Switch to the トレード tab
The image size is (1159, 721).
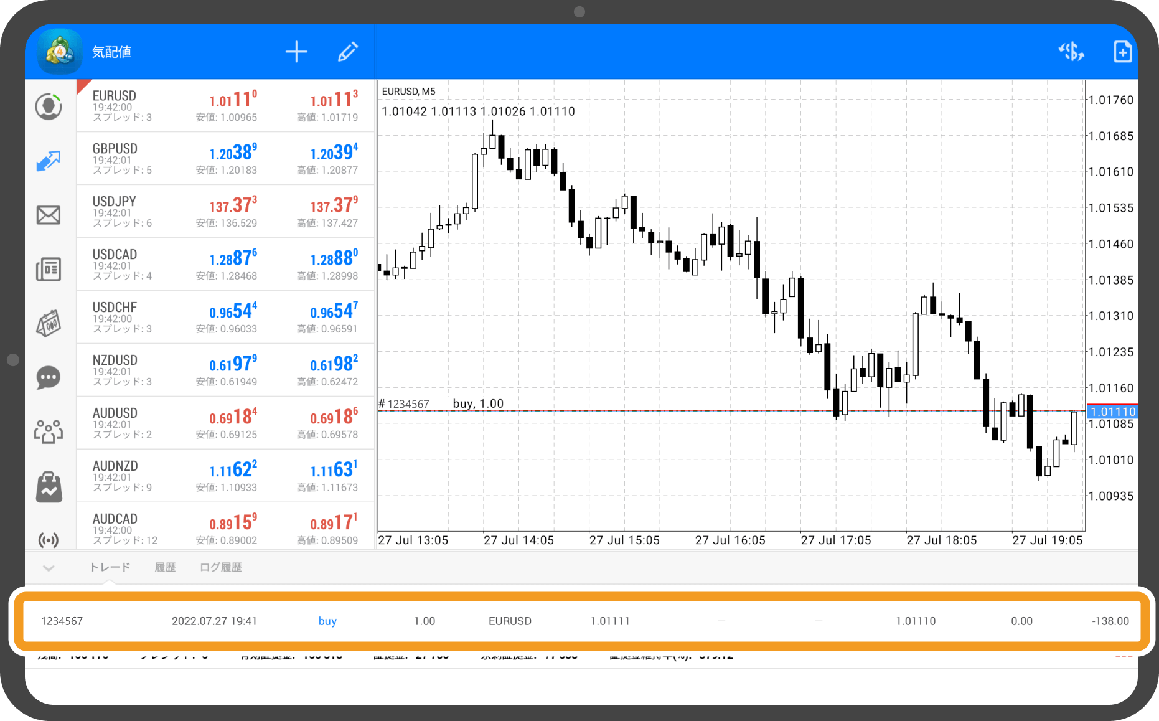[x=110, y=567]
